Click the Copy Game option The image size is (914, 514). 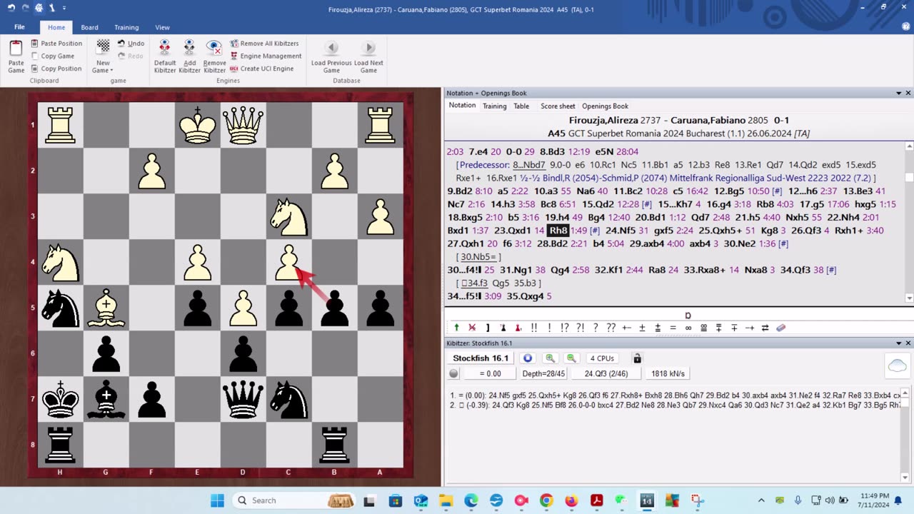53,56
